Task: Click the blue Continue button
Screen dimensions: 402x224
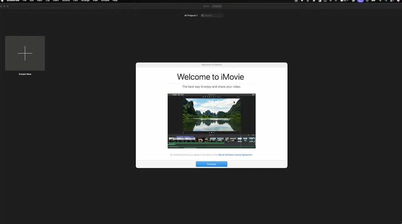Action: click(211, 164)
